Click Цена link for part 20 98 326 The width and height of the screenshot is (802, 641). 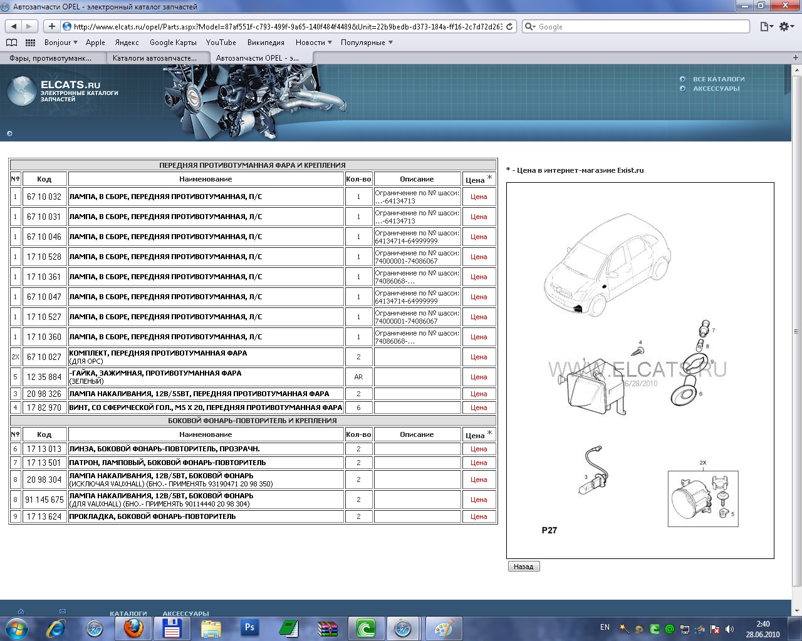point(479,394)
